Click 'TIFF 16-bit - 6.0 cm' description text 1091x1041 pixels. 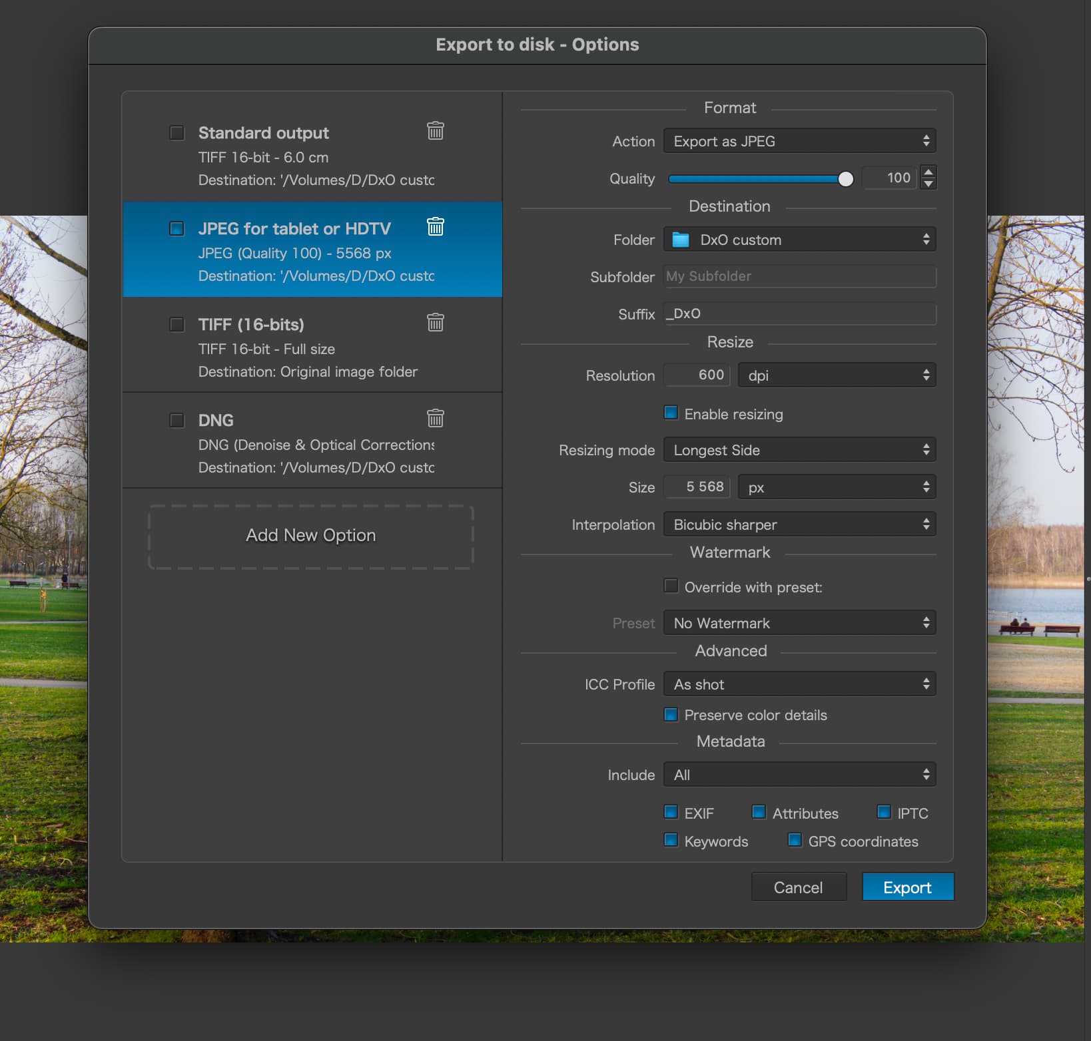click(263, 157)
